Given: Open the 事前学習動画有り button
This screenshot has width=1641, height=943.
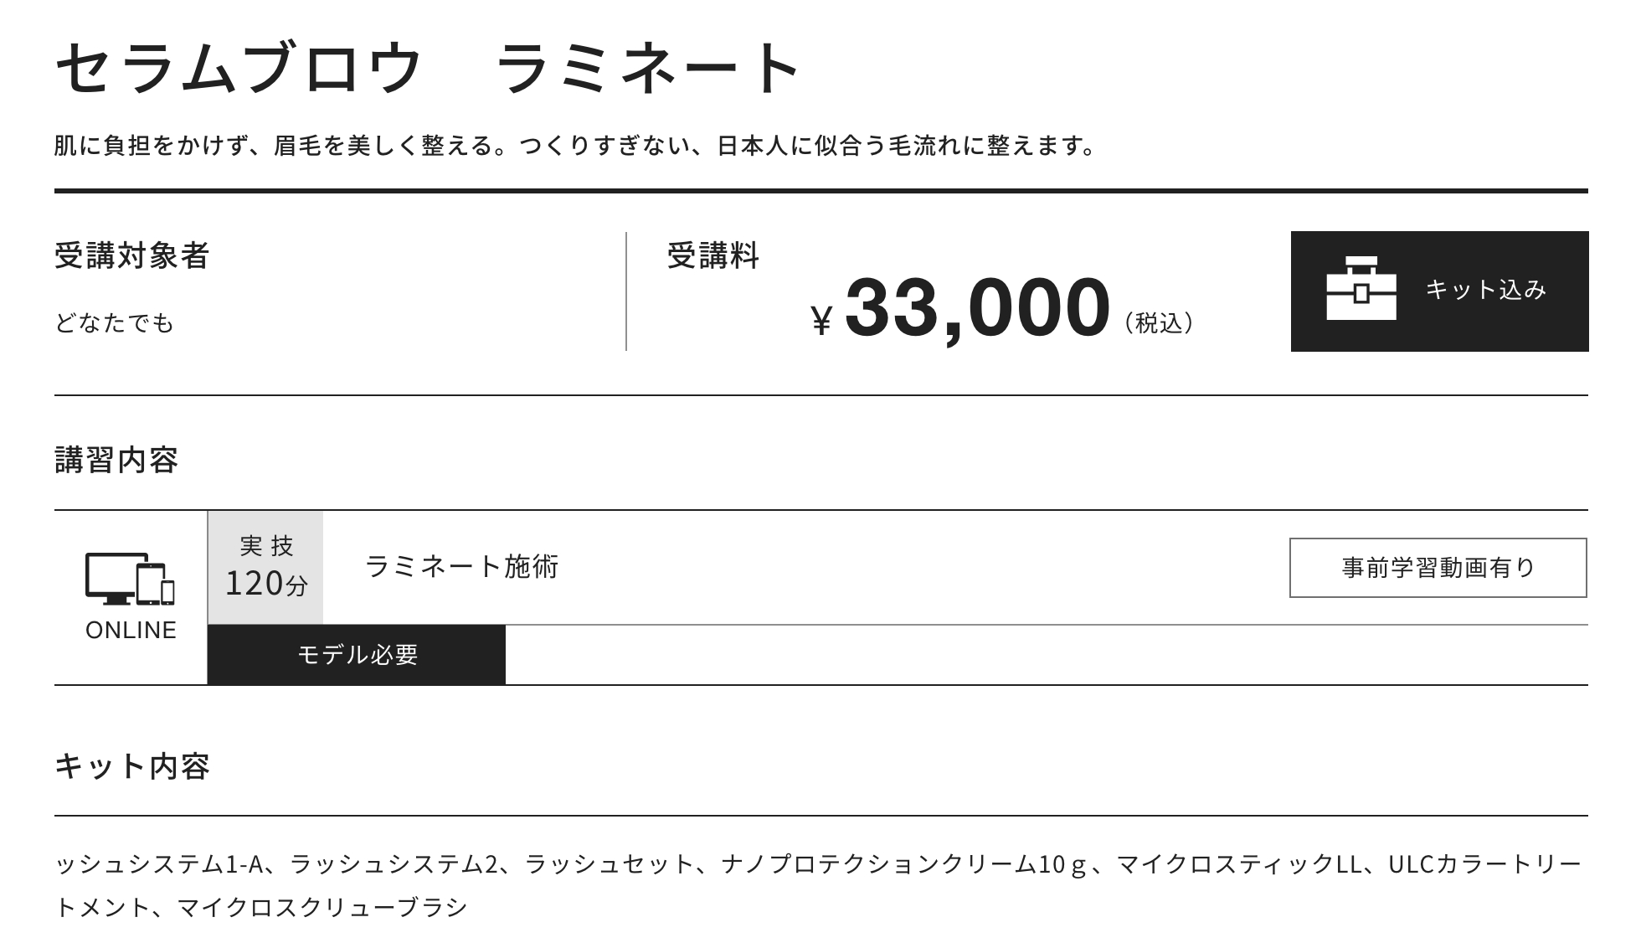Looking at the screenshot, I should (1438, 568).
